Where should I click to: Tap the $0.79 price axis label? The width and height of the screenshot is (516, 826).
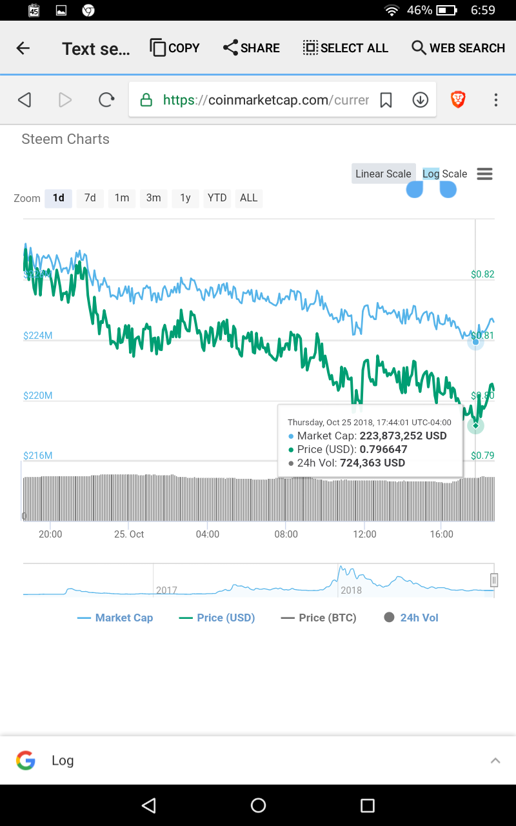pos(482,456)
